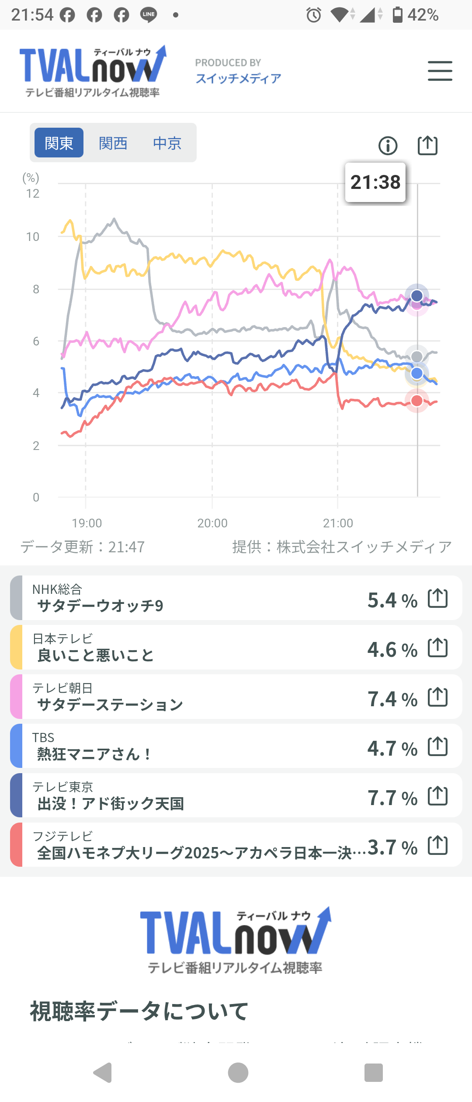Image resolution: width=472 pixels, height=1102 pixels.
Task: Share the 日本テレビ rating row
Action: 437,648
